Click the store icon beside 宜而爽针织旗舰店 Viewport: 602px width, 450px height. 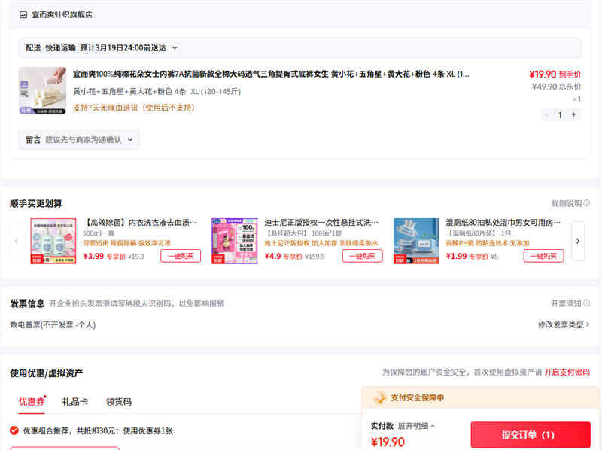23,14
